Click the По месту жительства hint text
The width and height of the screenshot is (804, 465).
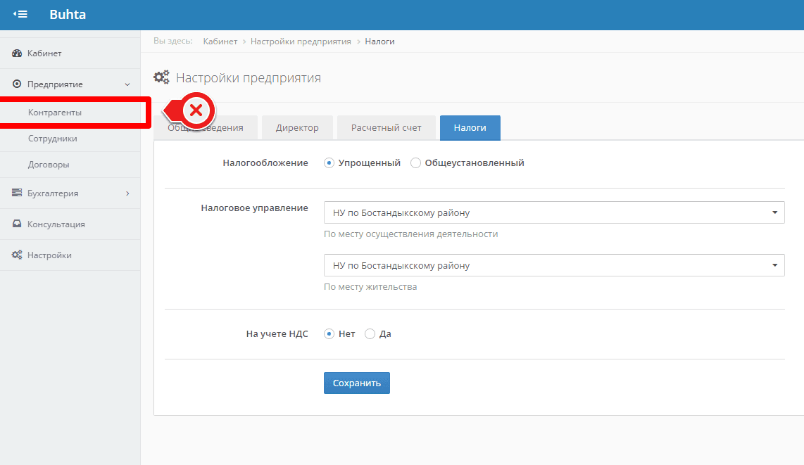370,287
